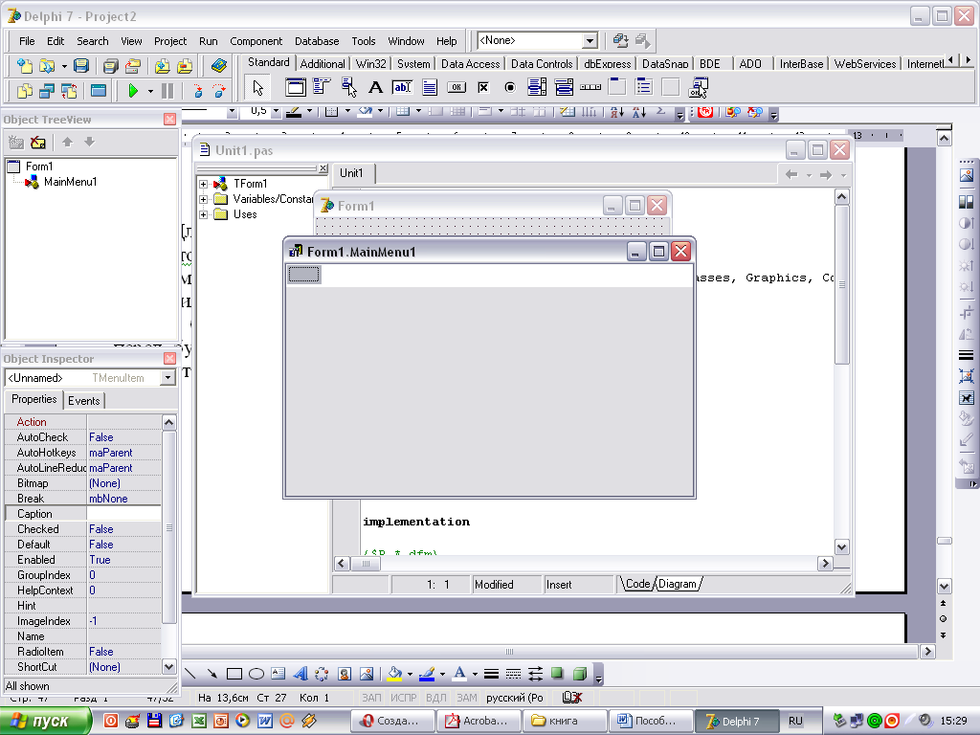Open the Component menu

pos(256,41)
